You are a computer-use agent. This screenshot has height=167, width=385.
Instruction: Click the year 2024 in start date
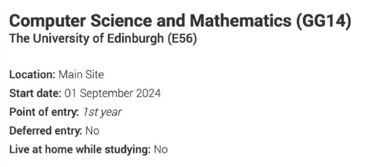(x=149, y=94)
